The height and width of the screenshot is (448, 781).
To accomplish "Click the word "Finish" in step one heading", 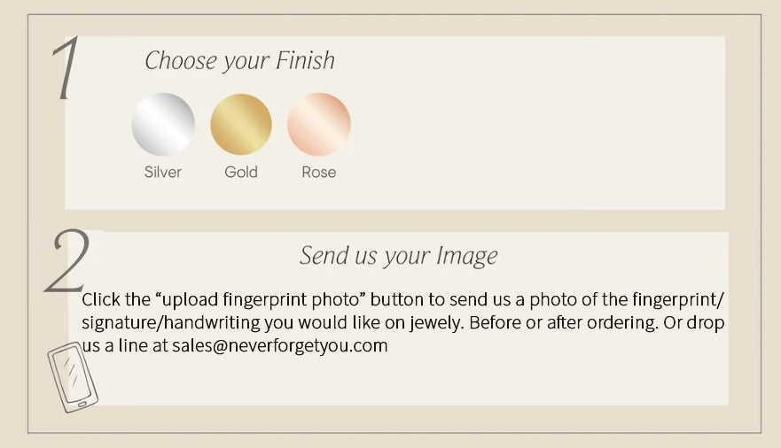I will click(x=304, y=61).
